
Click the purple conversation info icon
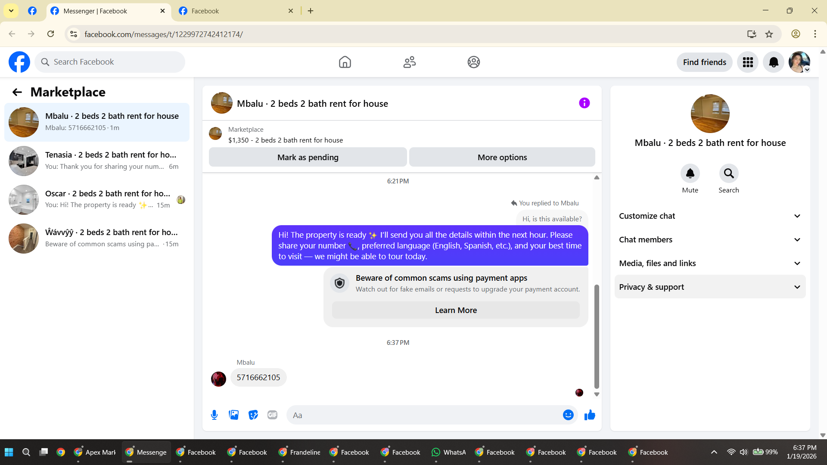[x=584, y=103]
